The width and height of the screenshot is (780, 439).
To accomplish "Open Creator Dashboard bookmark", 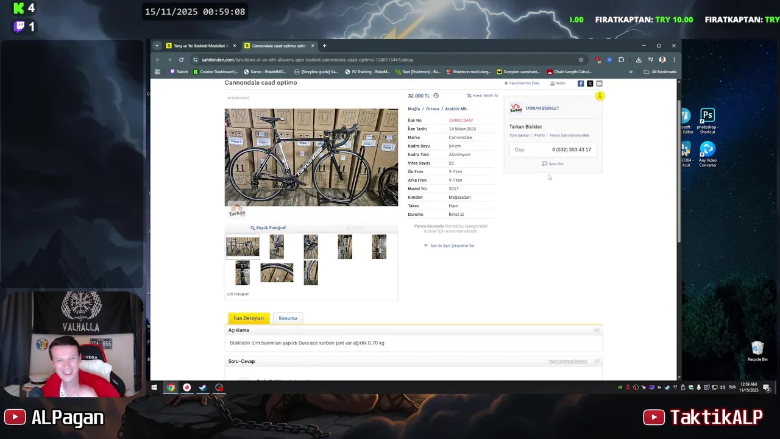I will (216, 72).
